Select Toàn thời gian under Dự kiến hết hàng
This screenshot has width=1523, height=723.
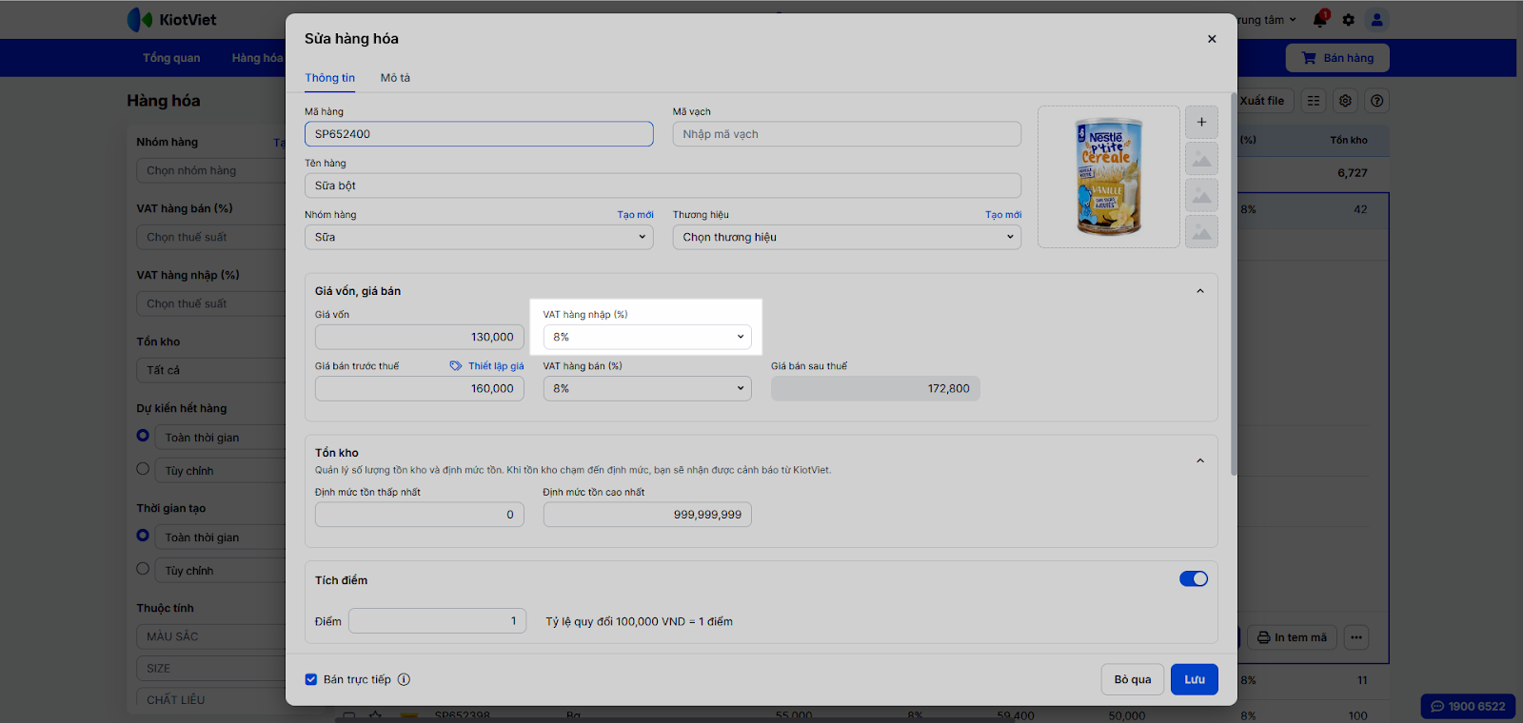tap(143, 436)
